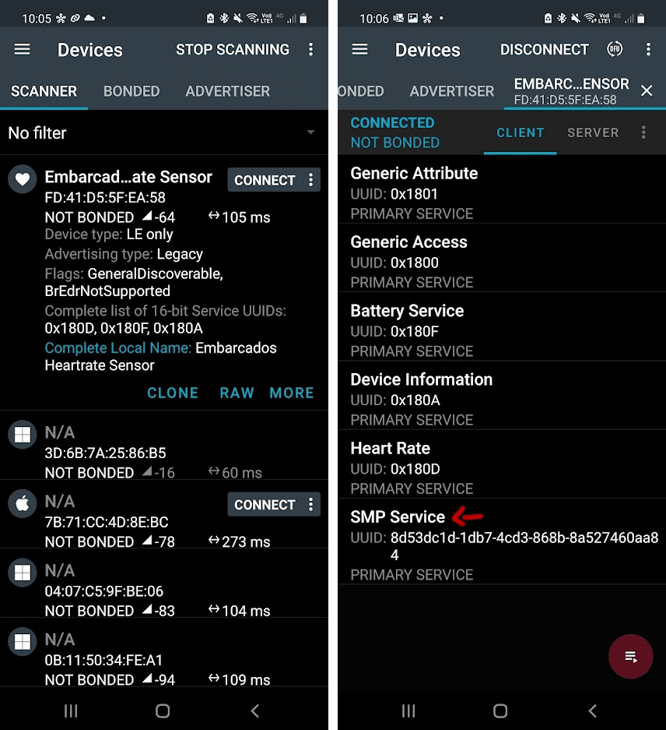
Task: Tap Android home button on scanner screen
Action: [x=163, y=711]
